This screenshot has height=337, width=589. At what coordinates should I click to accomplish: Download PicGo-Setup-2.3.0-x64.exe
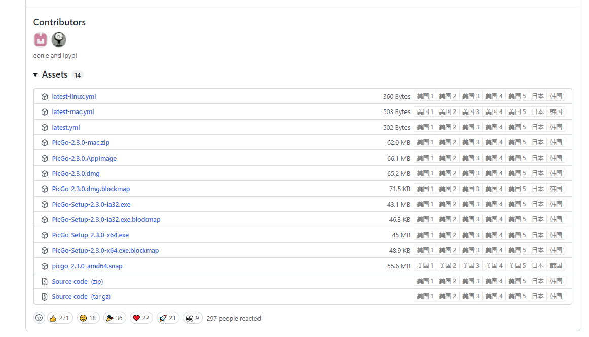[90, 235]
